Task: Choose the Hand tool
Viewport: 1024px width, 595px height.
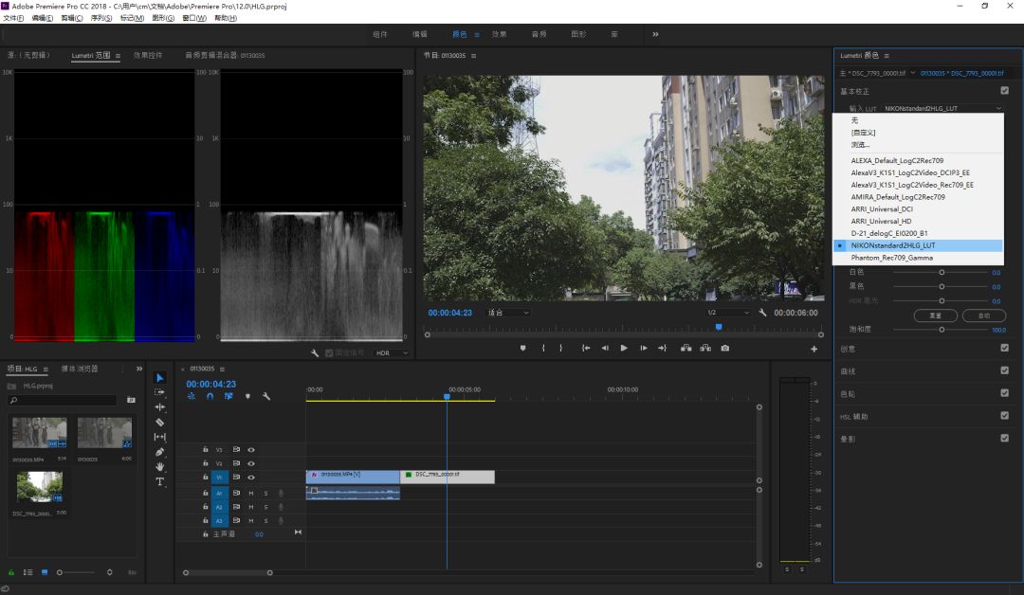Action: [159, 467]
